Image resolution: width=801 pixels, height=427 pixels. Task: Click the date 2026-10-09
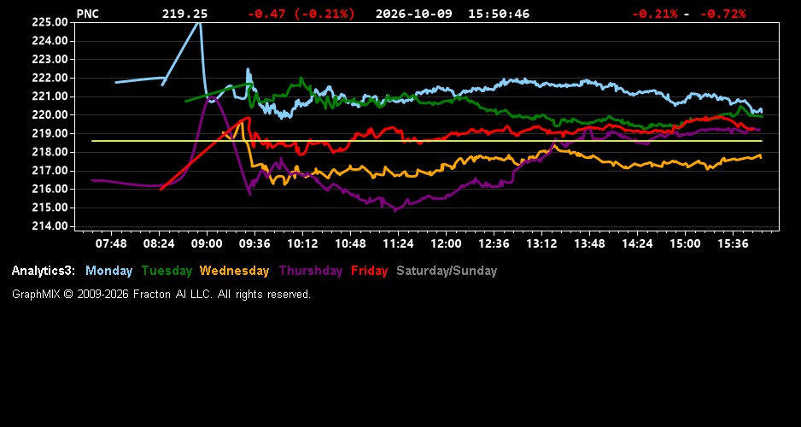pos(414,15)
